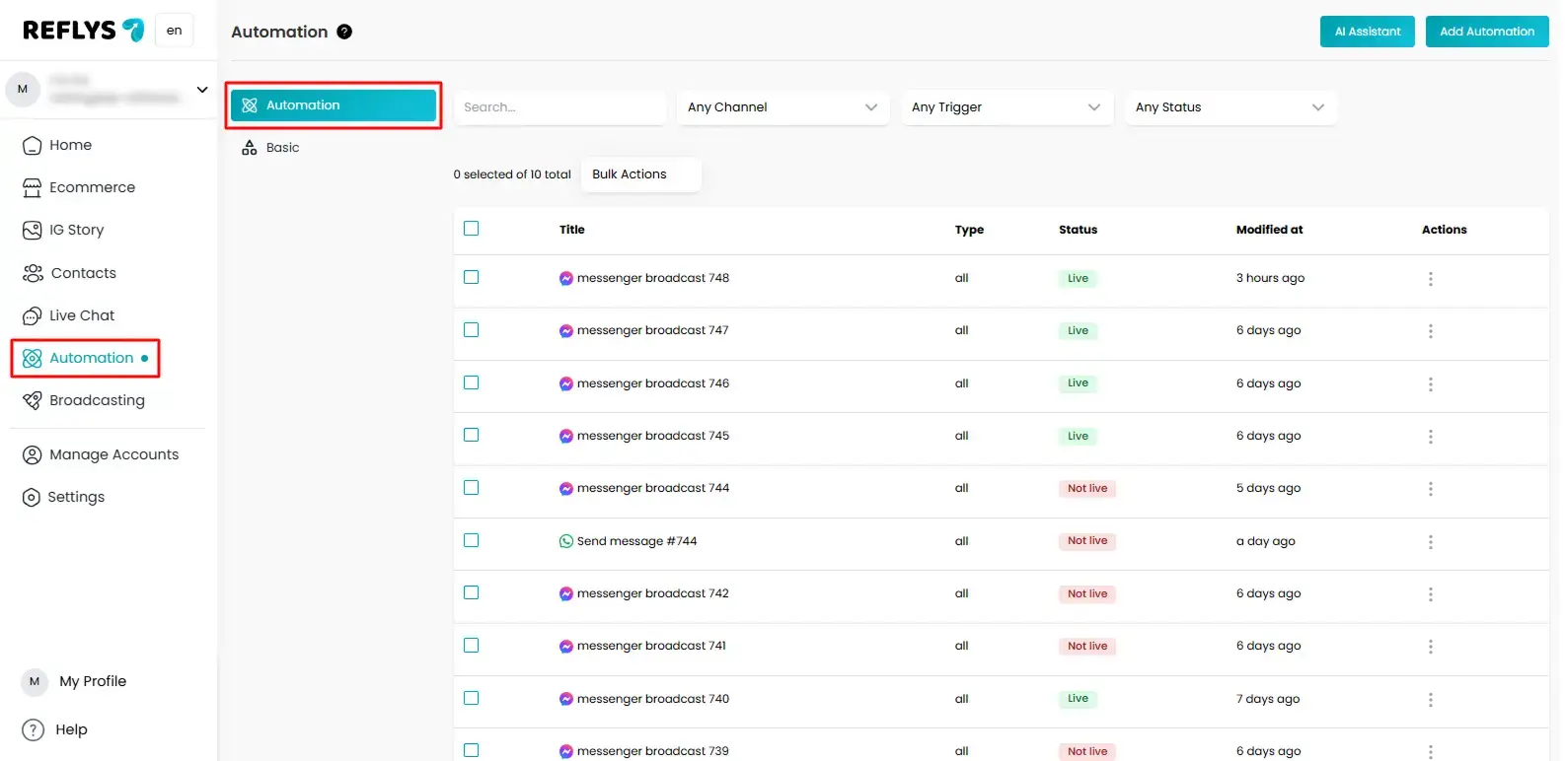Expand the Any Status filter
The width and height of the screenshot is (1565, 761).
1230,107
